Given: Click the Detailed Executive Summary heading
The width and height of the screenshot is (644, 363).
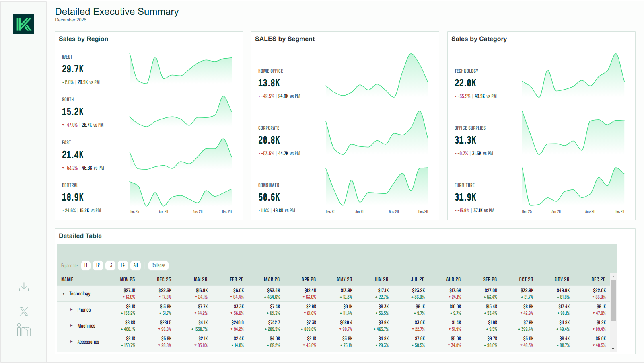Looking at the screenshot, I should pos(117,12).
